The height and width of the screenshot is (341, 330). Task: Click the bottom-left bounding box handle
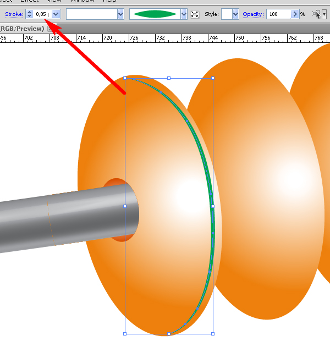(x=125, y=334)
